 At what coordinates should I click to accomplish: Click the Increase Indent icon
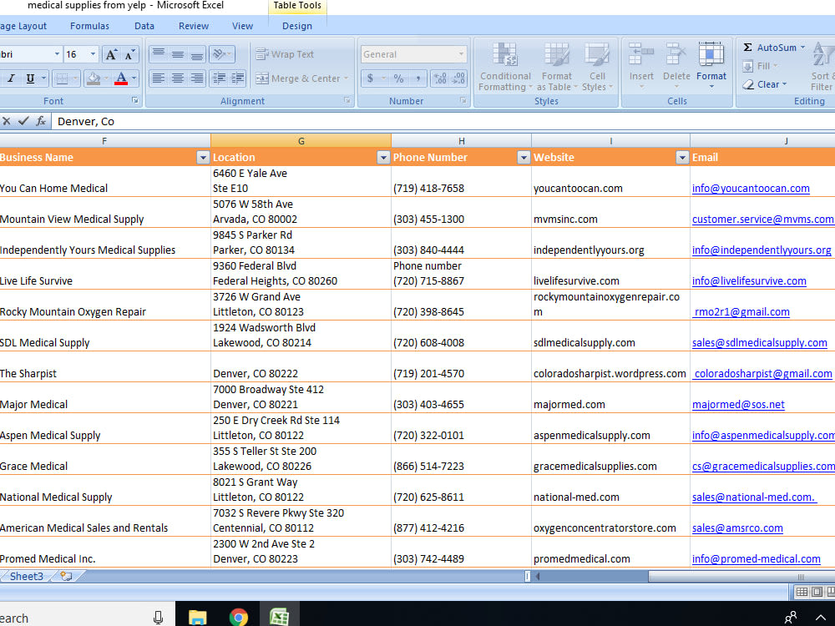pos(237,78)
